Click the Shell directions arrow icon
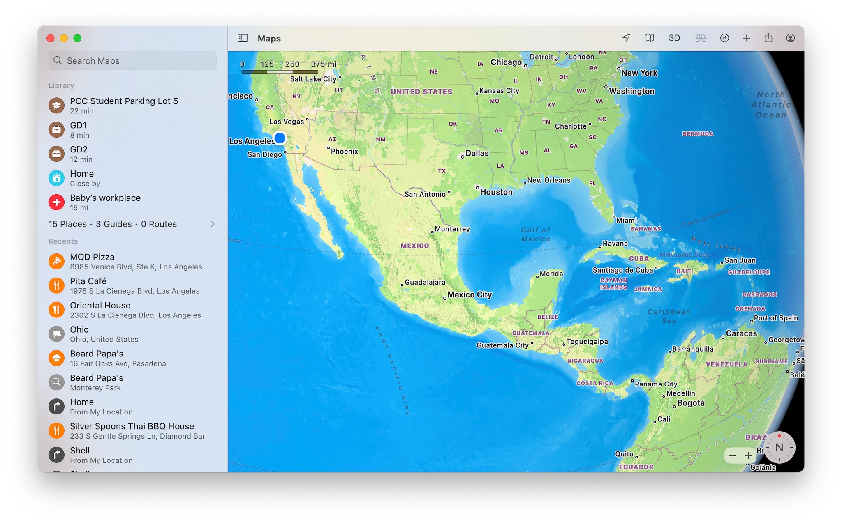 pyautogui.click(x=56, y=455)
